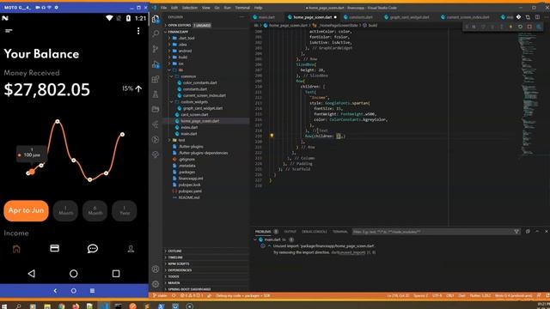
Task: Expand the DEPENDENCIES section
Action: tap(180, 270)
